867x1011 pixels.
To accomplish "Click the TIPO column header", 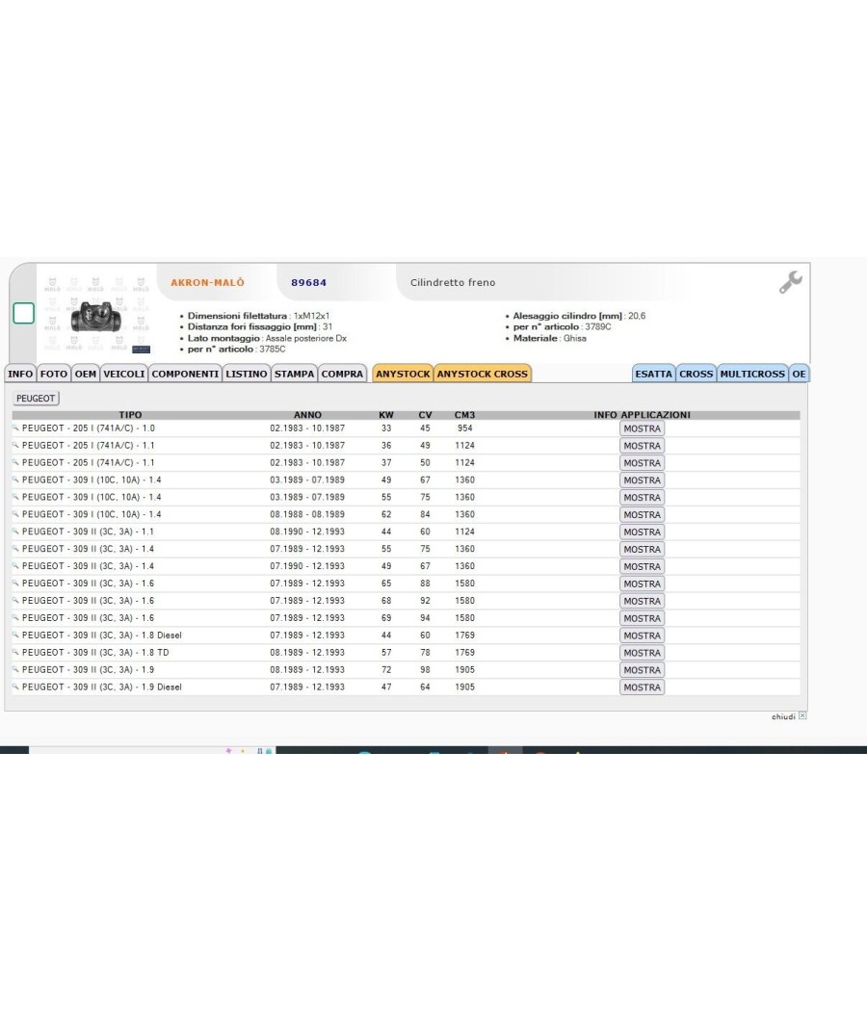I will point(130,415).
